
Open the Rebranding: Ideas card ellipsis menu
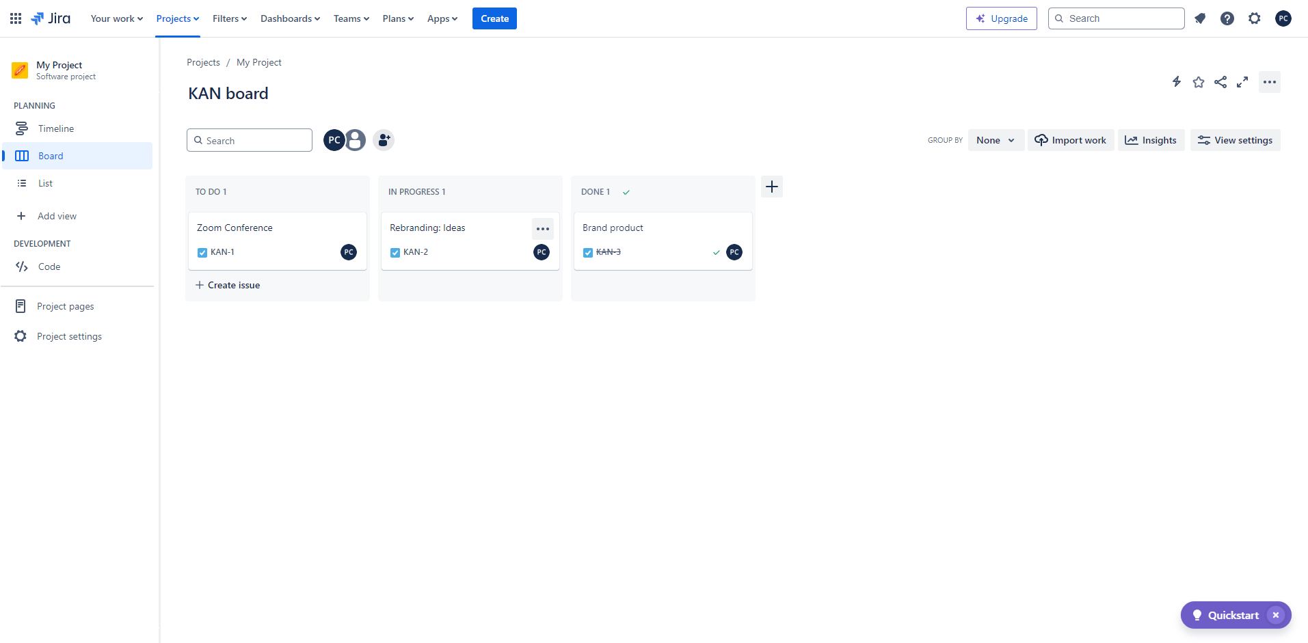point(543,229)
